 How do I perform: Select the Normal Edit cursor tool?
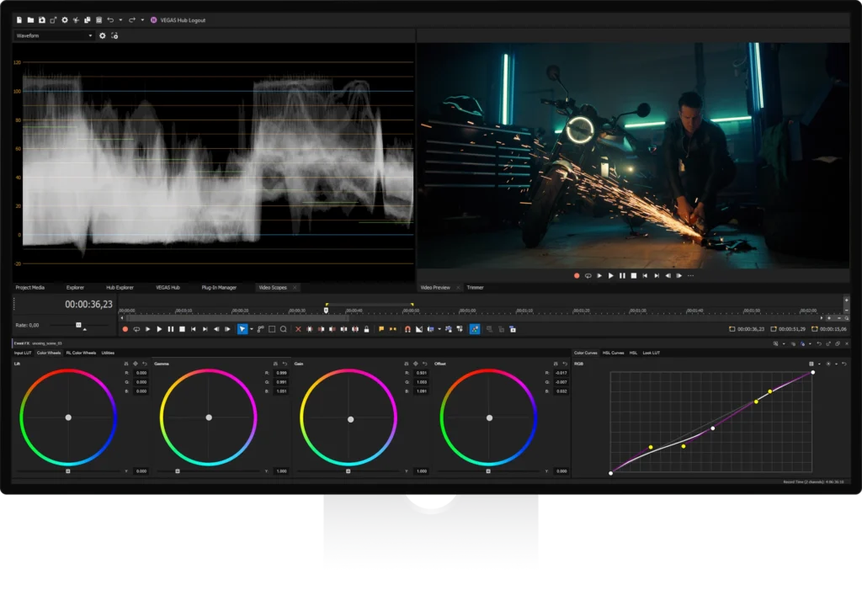[242, 329]
